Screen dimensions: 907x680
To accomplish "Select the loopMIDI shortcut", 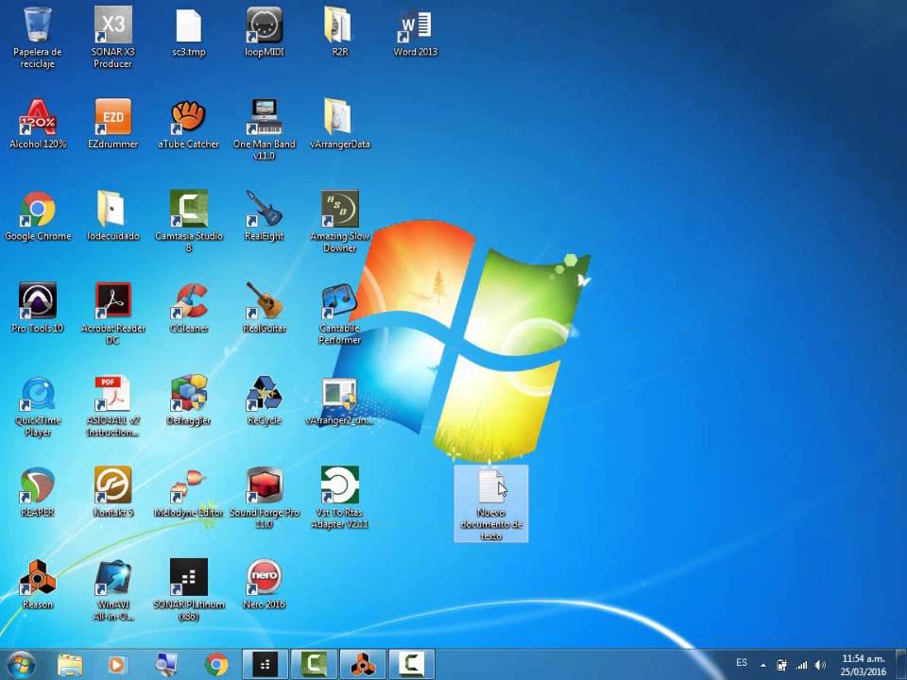I will [265, 32].
